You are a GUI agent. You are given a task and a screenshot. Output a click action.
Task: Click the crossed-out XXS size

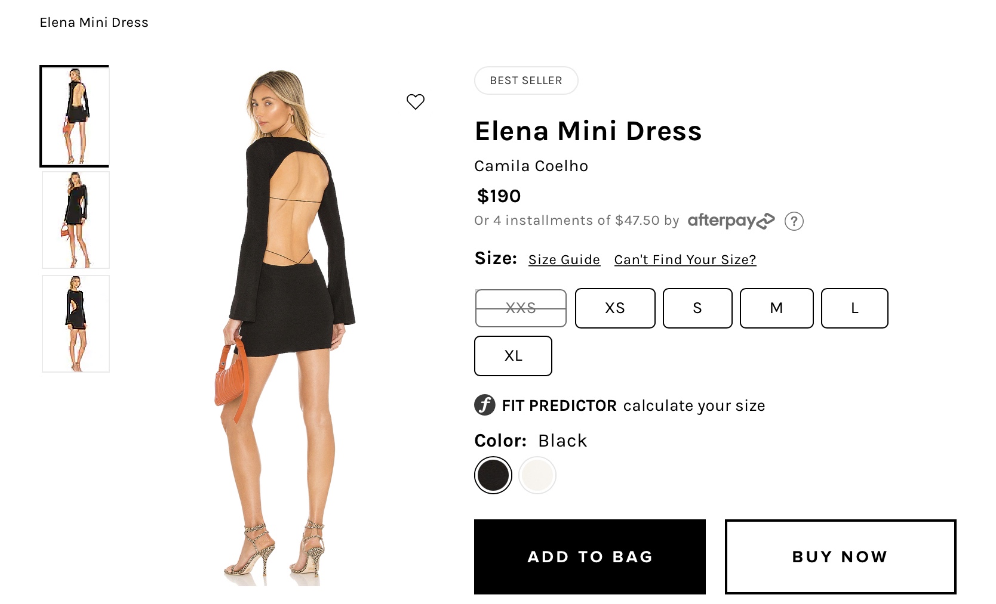[x=521, y=308]
